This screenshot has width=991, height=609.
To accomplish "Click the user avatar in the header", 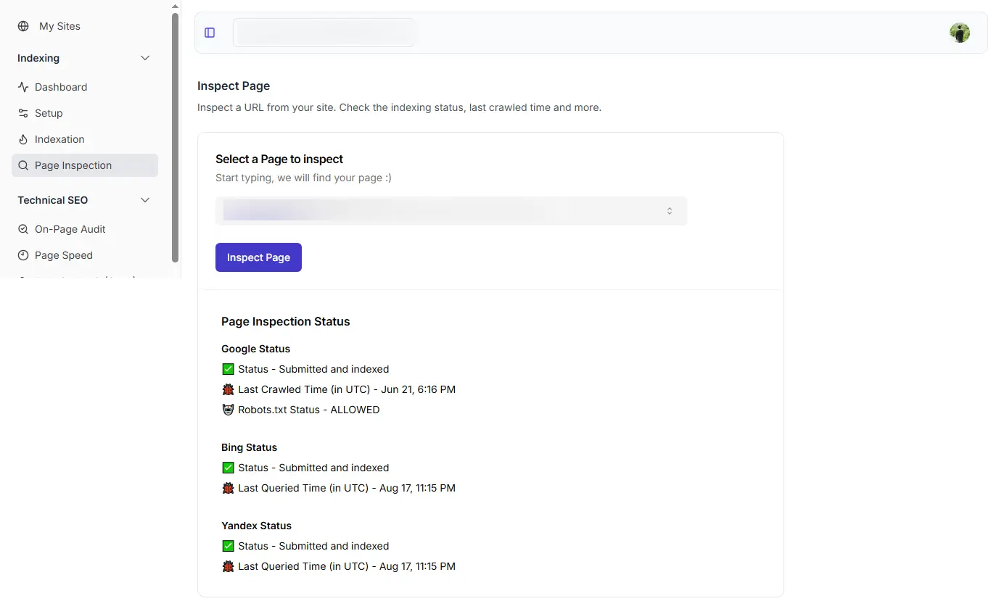I will pyautogui.click(x=960, y=32).
